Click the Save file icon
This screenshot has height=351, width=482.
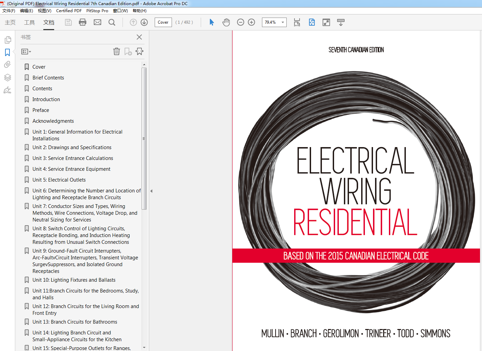coord(68,22)
